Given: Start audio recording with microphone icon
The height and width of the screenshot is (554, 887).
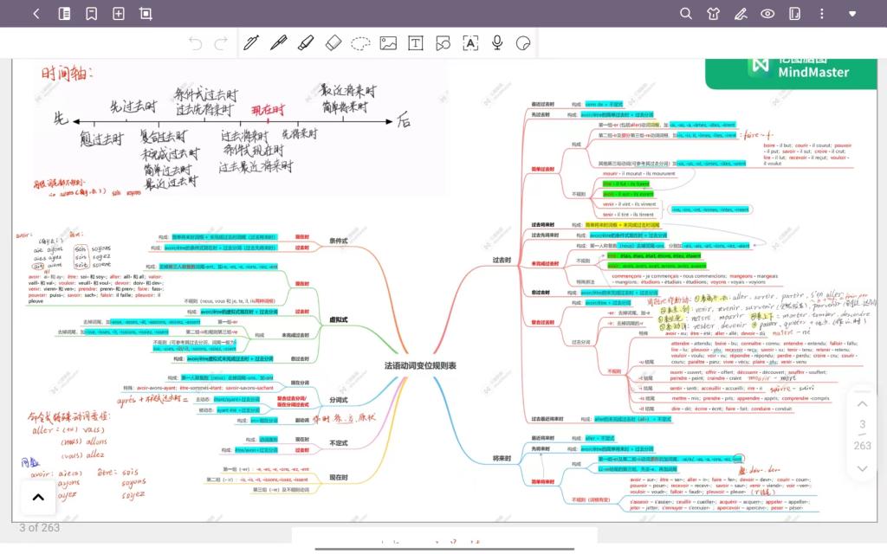Looking at the screenshot, I should [497, 42].
